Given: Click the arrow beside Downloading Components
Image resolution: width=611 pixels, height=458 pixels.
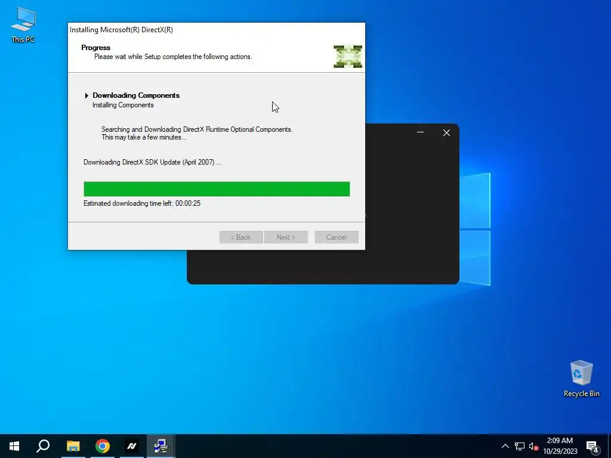Looking at the screenshot, I should [87, 95].
